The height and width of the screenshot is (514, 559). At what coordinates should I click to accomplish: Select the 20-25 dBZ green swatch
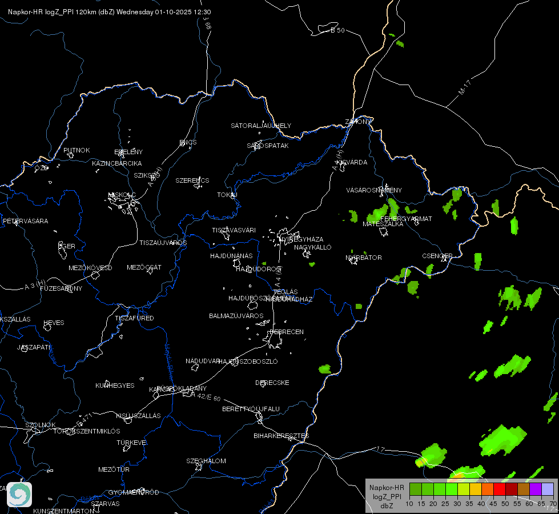[x=440, y=489]
